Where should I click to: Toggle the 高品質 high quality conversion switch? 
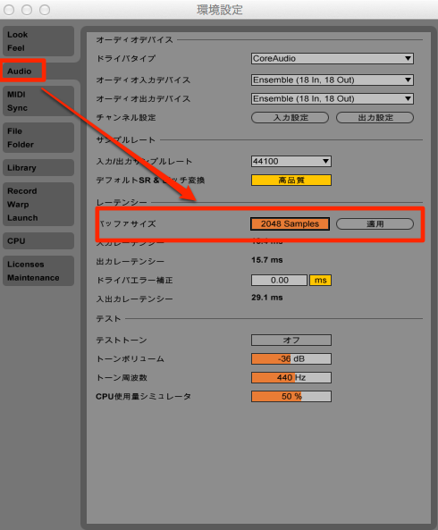point(291,181)
